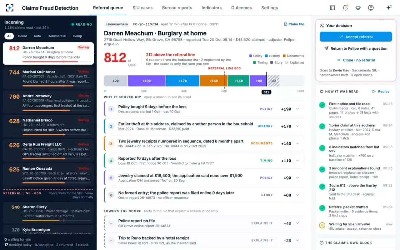Filter incoming claims by Commercial
This screenshot has width=400, height=250.
coord(57,36)
